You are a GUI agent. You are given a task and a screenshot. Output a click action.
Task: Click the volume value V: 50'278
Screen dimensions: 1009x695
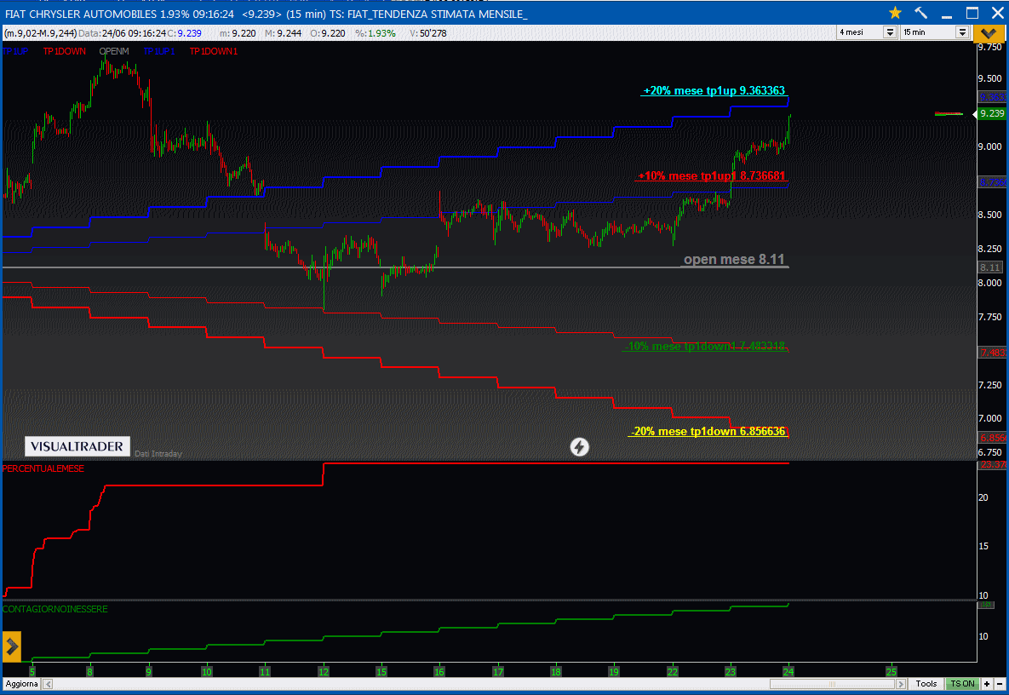pos(428,33)
